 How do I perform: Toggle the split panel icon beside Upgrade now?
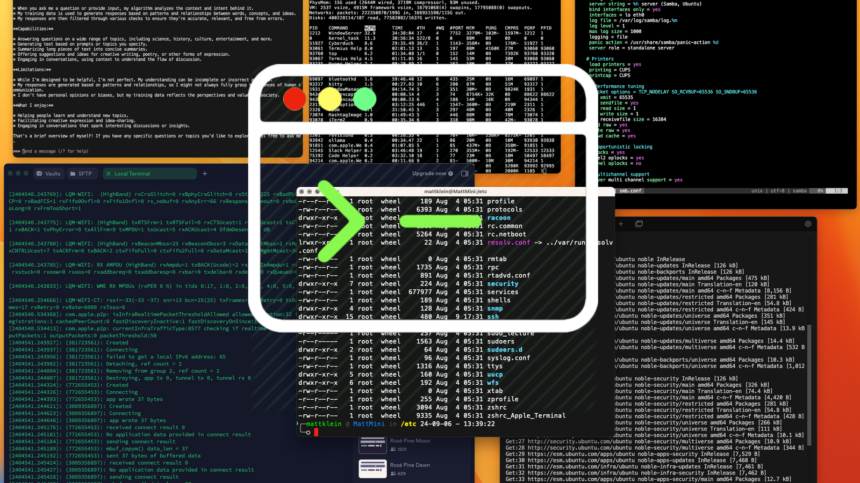point(465,173)
